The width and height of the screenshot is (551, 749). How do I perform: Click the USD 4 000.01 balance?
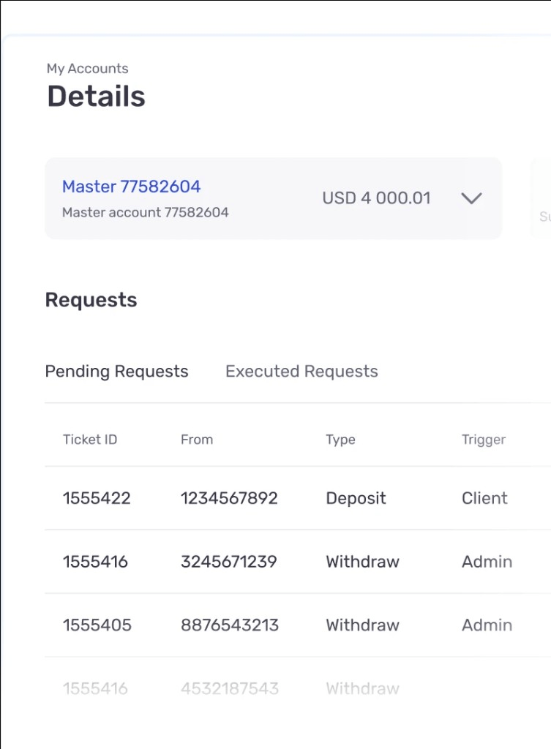377,197
